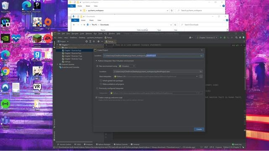Open Event Log in status bar
Screen dimensions: 269x151
tap(237, 144)
